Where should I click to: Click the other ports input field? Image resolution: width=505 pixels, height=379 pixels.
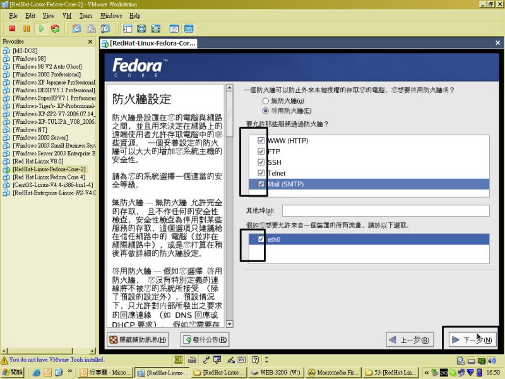[x=386, y=211]
